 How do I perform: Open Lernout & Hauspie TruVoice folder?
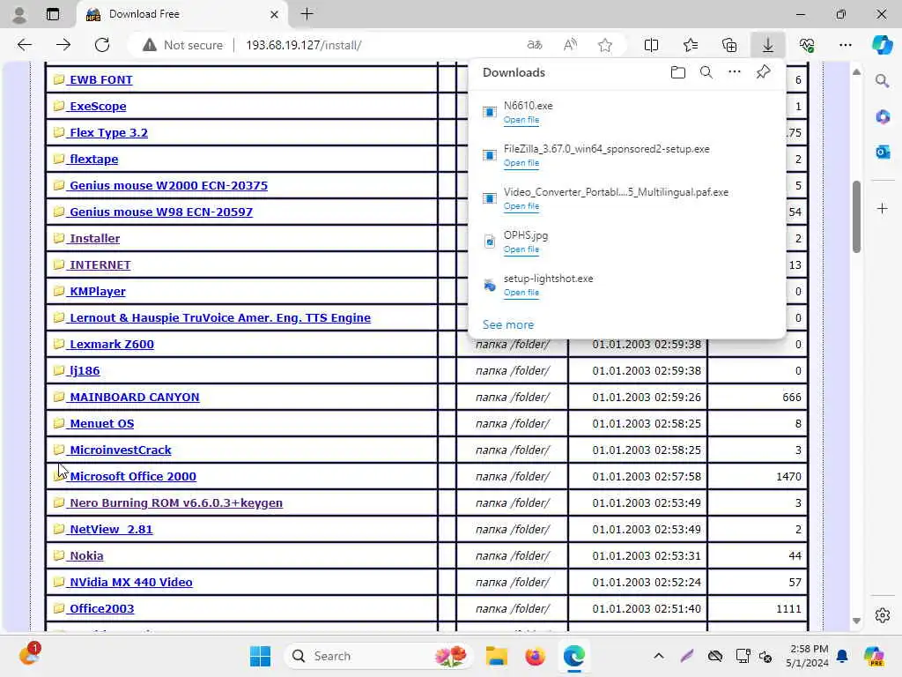(219, 317)
